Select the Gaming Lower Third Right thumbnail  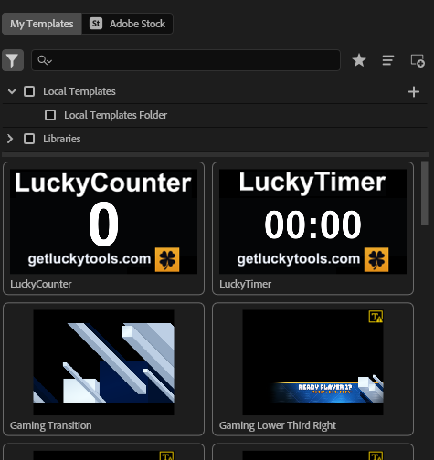[312, 362]
